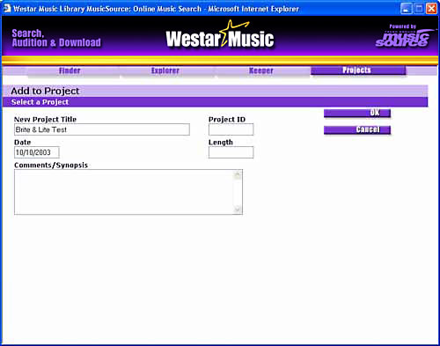Click the Comments scrollbar up arrow
This screenshot has height=346, width=440.
tap(238, 175)
